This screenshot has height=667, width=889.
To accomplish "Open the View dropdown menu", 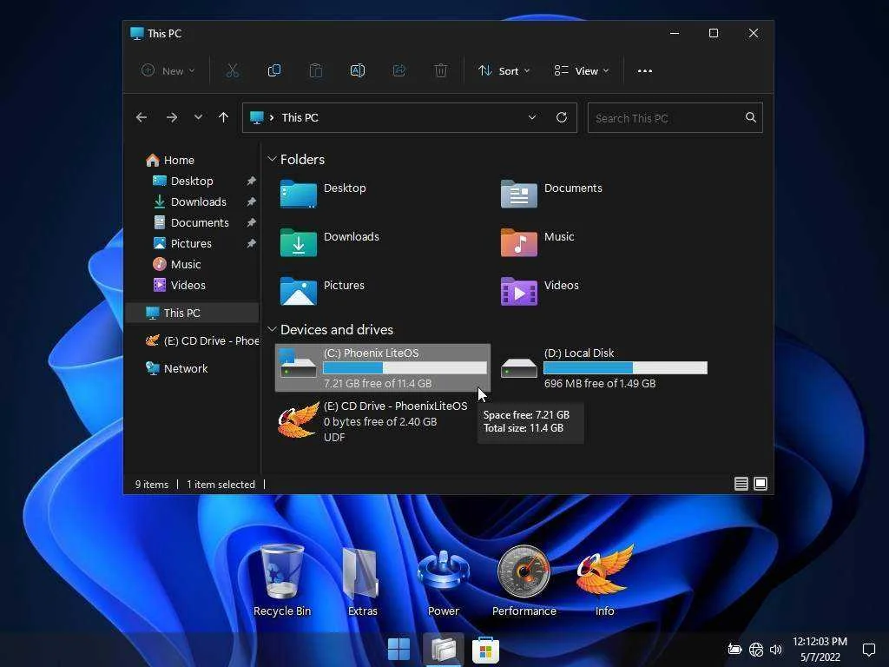I will point(581,71).
